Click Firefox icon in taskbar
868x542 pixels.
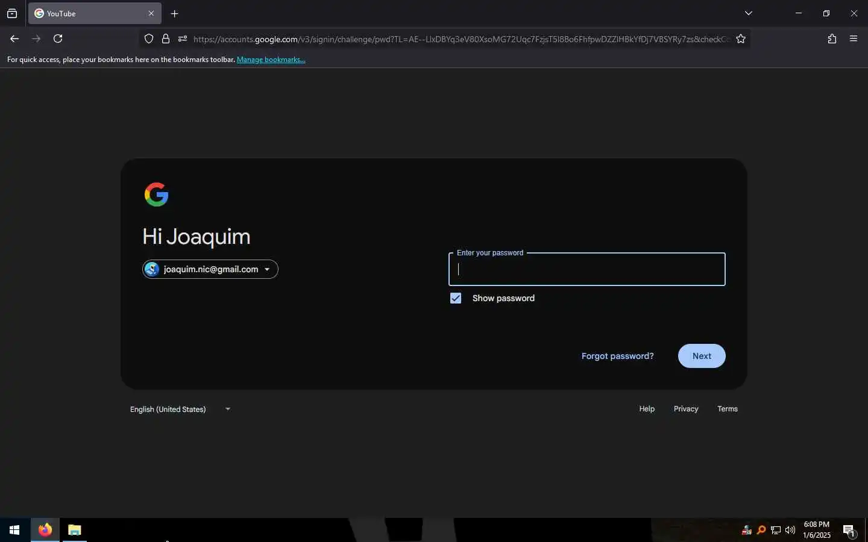click(45, 530)
